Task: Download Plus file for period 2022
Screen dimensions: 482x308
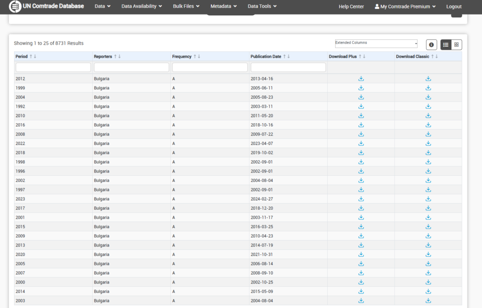Action: 361,143
